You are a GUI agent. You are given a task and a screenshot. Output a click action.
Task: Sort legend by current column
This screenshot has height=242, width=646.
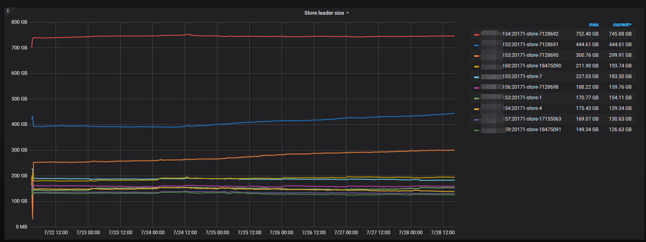[x=622, y=25]
